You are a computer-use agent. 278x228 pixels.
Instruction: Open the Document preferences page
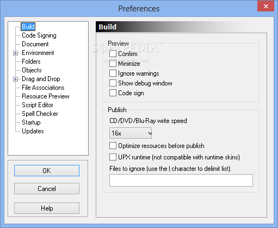[x=35, y=44]
